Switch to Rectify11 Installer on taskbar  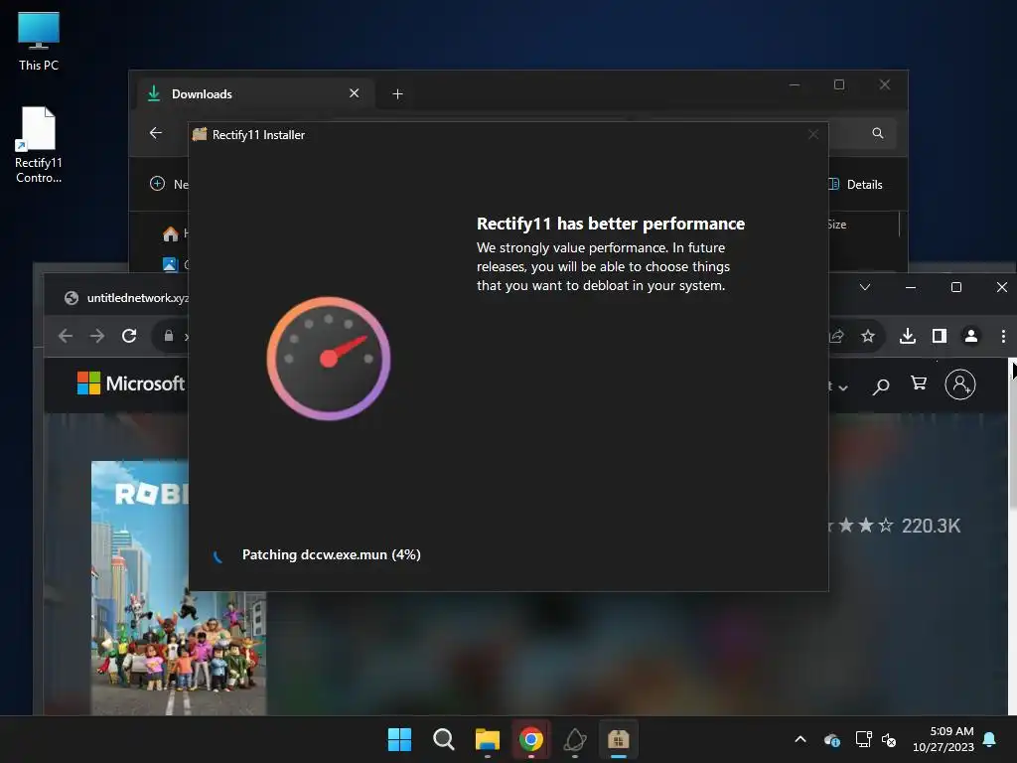coord(619,739)
